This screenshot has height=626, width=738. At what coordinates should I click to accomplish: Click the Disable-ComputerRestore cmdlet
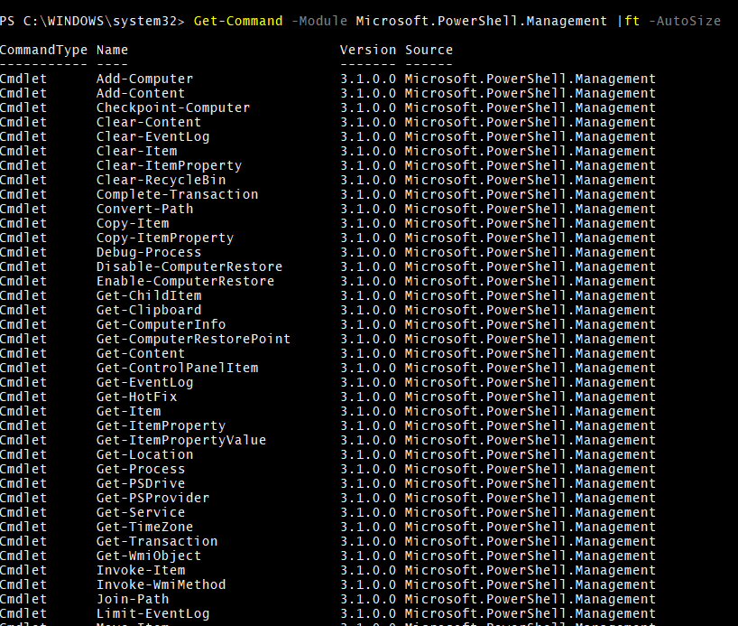pyautogui.click(x=189, y=266)
